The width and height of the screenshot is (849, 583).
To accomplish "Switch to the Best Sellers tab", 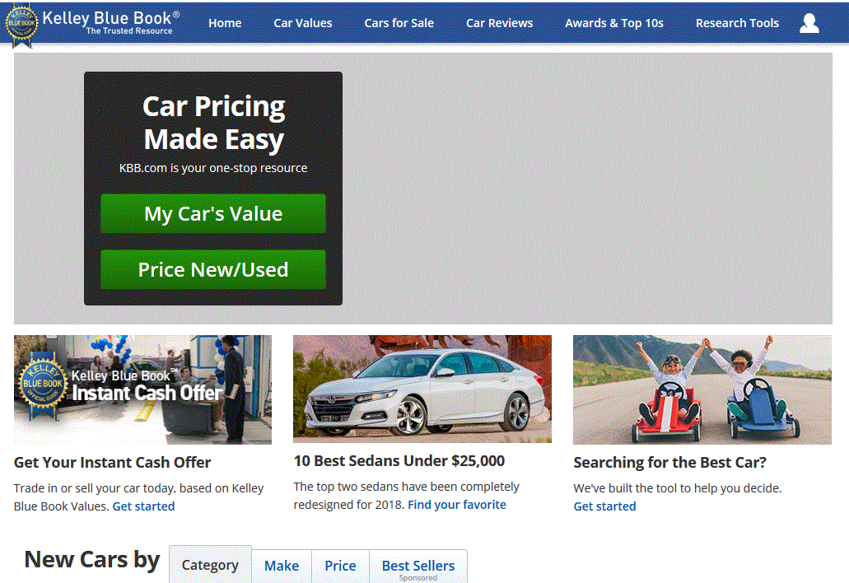I will (418, 566).
